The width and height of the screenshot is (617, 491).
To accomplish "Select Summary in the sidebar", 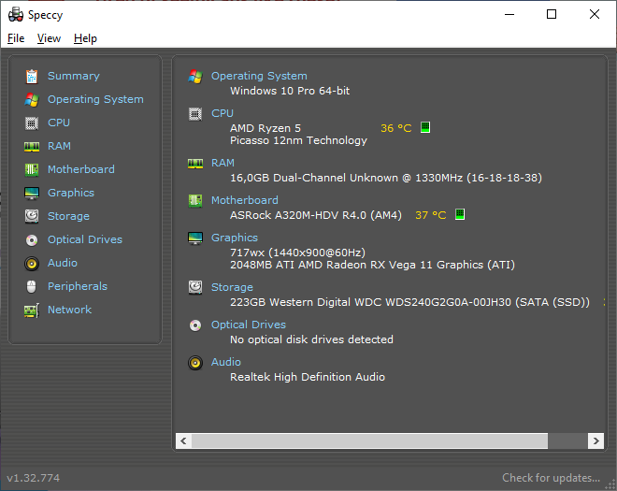I will point(74,76).
